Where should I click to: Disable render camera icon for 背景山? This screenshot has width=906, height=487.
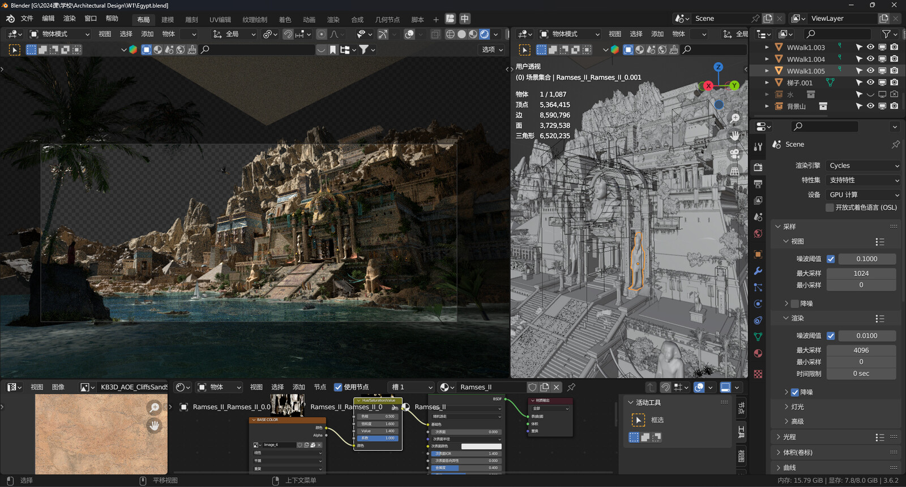(x=894, y=106)
